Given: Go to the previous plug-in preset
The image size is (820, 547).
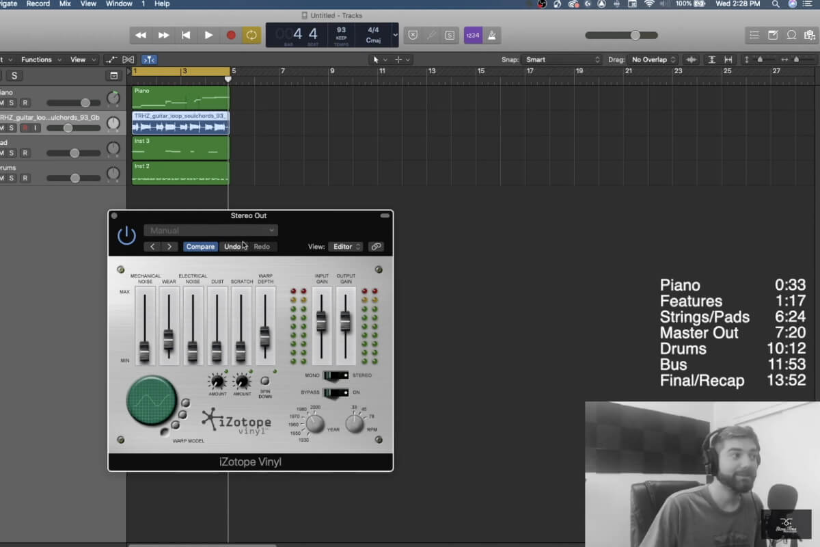Looking at the screenshot, I should pyautogui.click(x=152, y=247).
